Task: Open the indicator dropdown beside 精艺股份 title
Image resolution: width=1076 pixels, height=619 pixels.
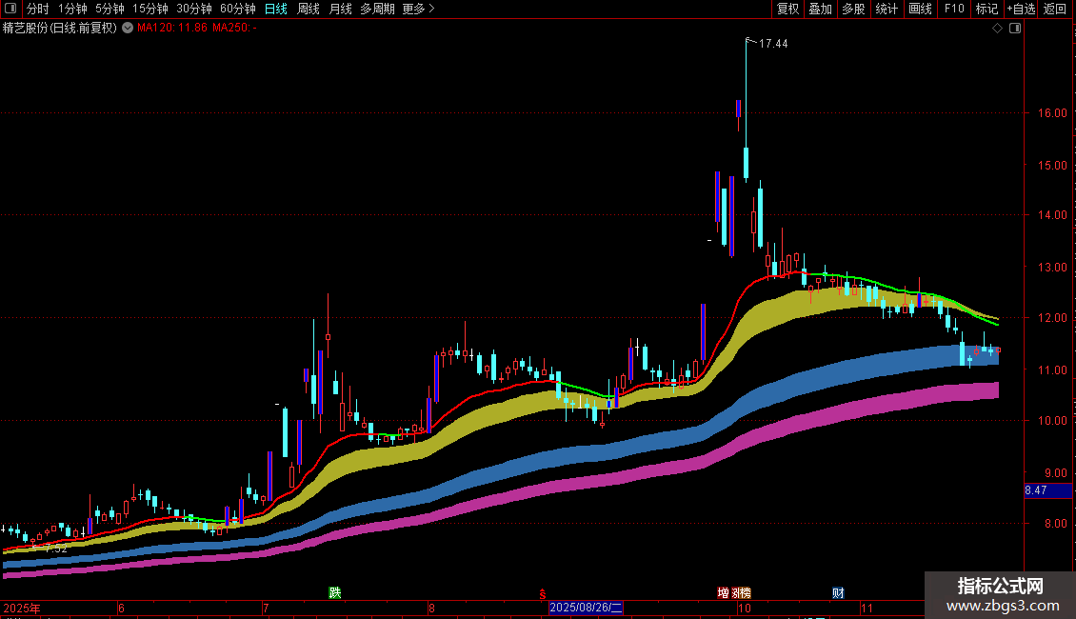Action: pyautogui.click(x=128, y=28)
